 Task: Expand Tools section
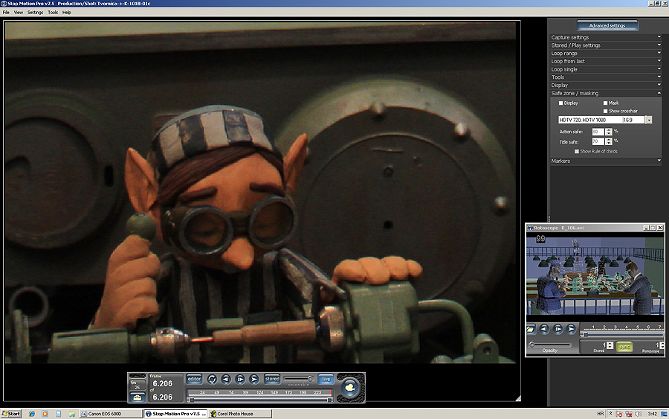coord(606,77)
